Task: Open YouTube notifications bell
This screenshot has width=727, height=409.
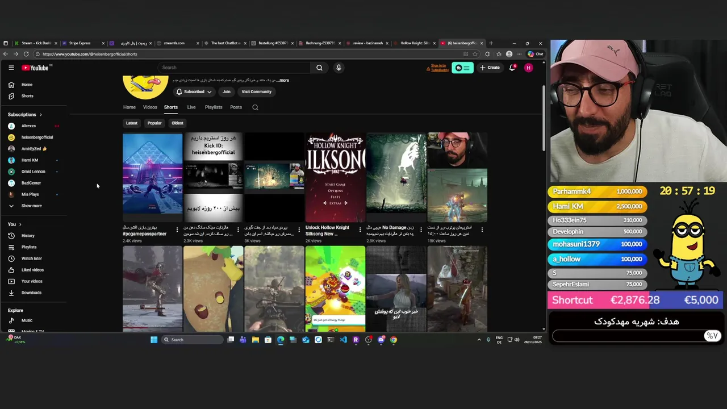Action: [x=512, y=68]
